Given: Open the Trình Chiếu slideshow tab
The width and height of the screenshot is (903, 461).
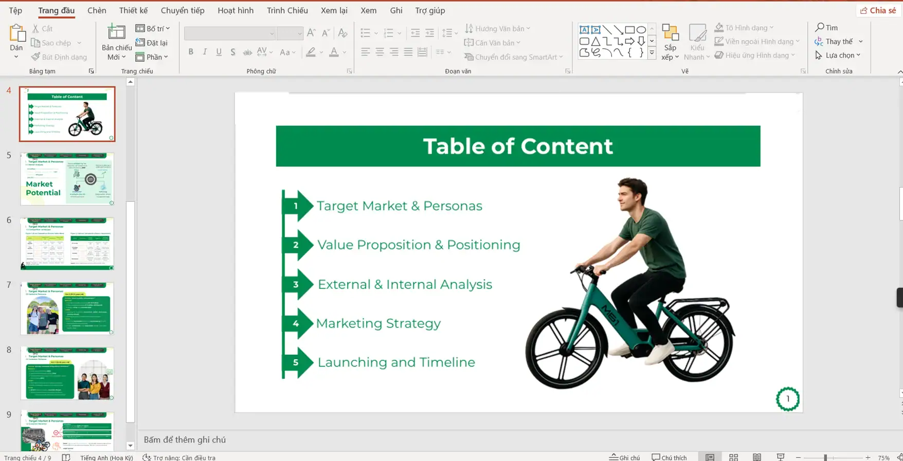Looking at the screenshot, I should [x=287, y=10].
